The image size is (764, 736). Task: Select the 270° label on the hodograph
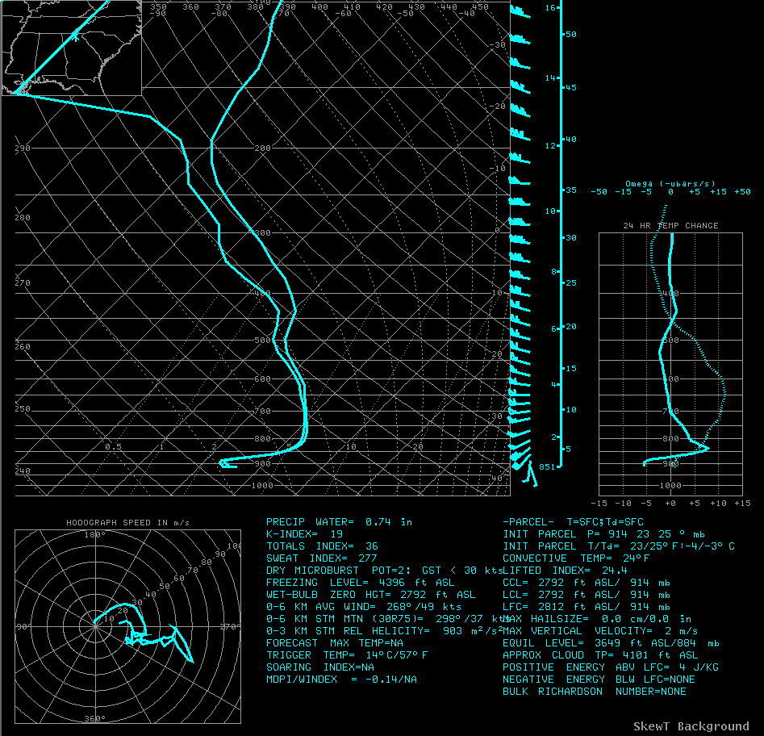coord(231,626)
